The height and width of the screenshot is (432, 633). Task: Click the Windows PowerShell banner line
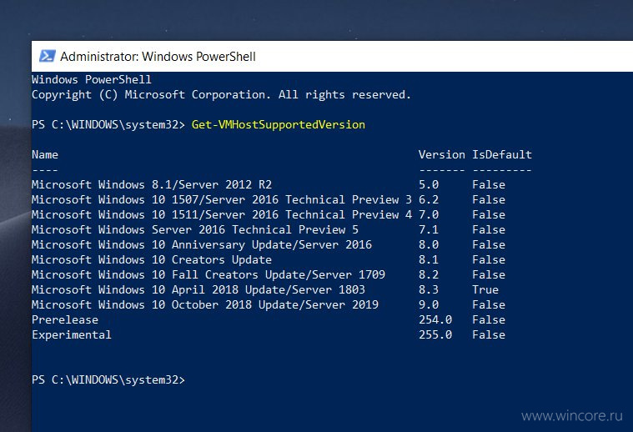[92, 79]
